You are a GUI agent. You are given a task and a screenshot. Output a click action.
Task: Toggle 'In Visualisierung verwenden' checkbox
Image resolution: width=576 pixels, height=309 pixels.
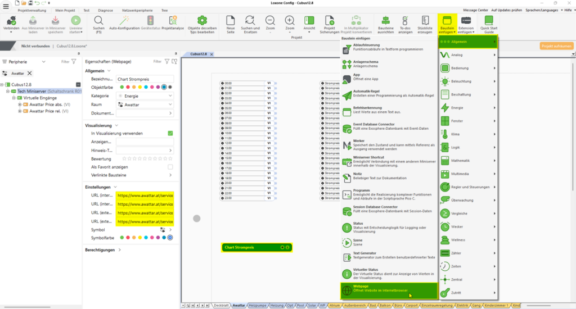[170, 133]
